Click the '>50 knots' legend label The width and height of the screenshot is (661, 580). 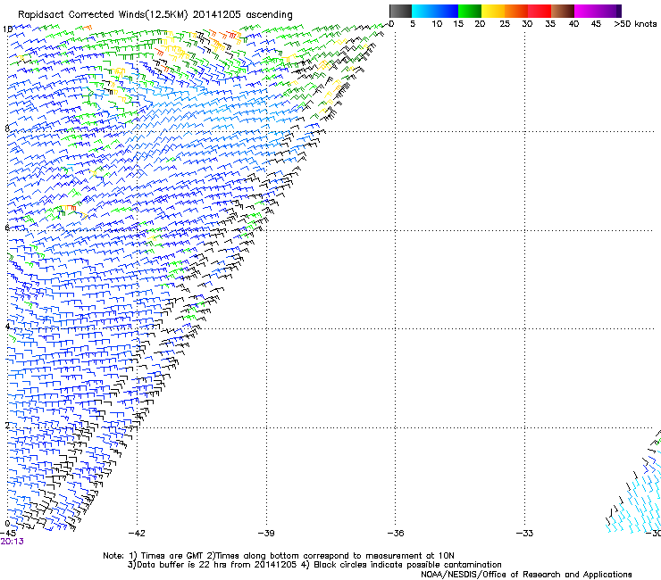tap(635, 24)
